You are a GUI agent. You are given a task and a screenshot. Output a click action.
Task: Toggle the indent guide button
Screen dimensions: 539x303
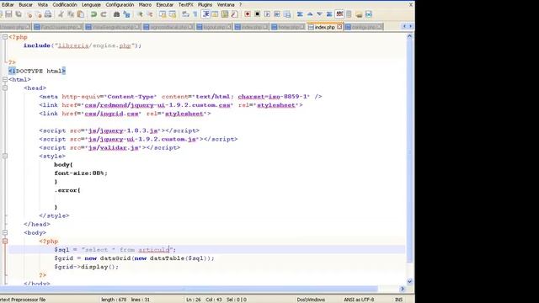[x=205, y=14]
